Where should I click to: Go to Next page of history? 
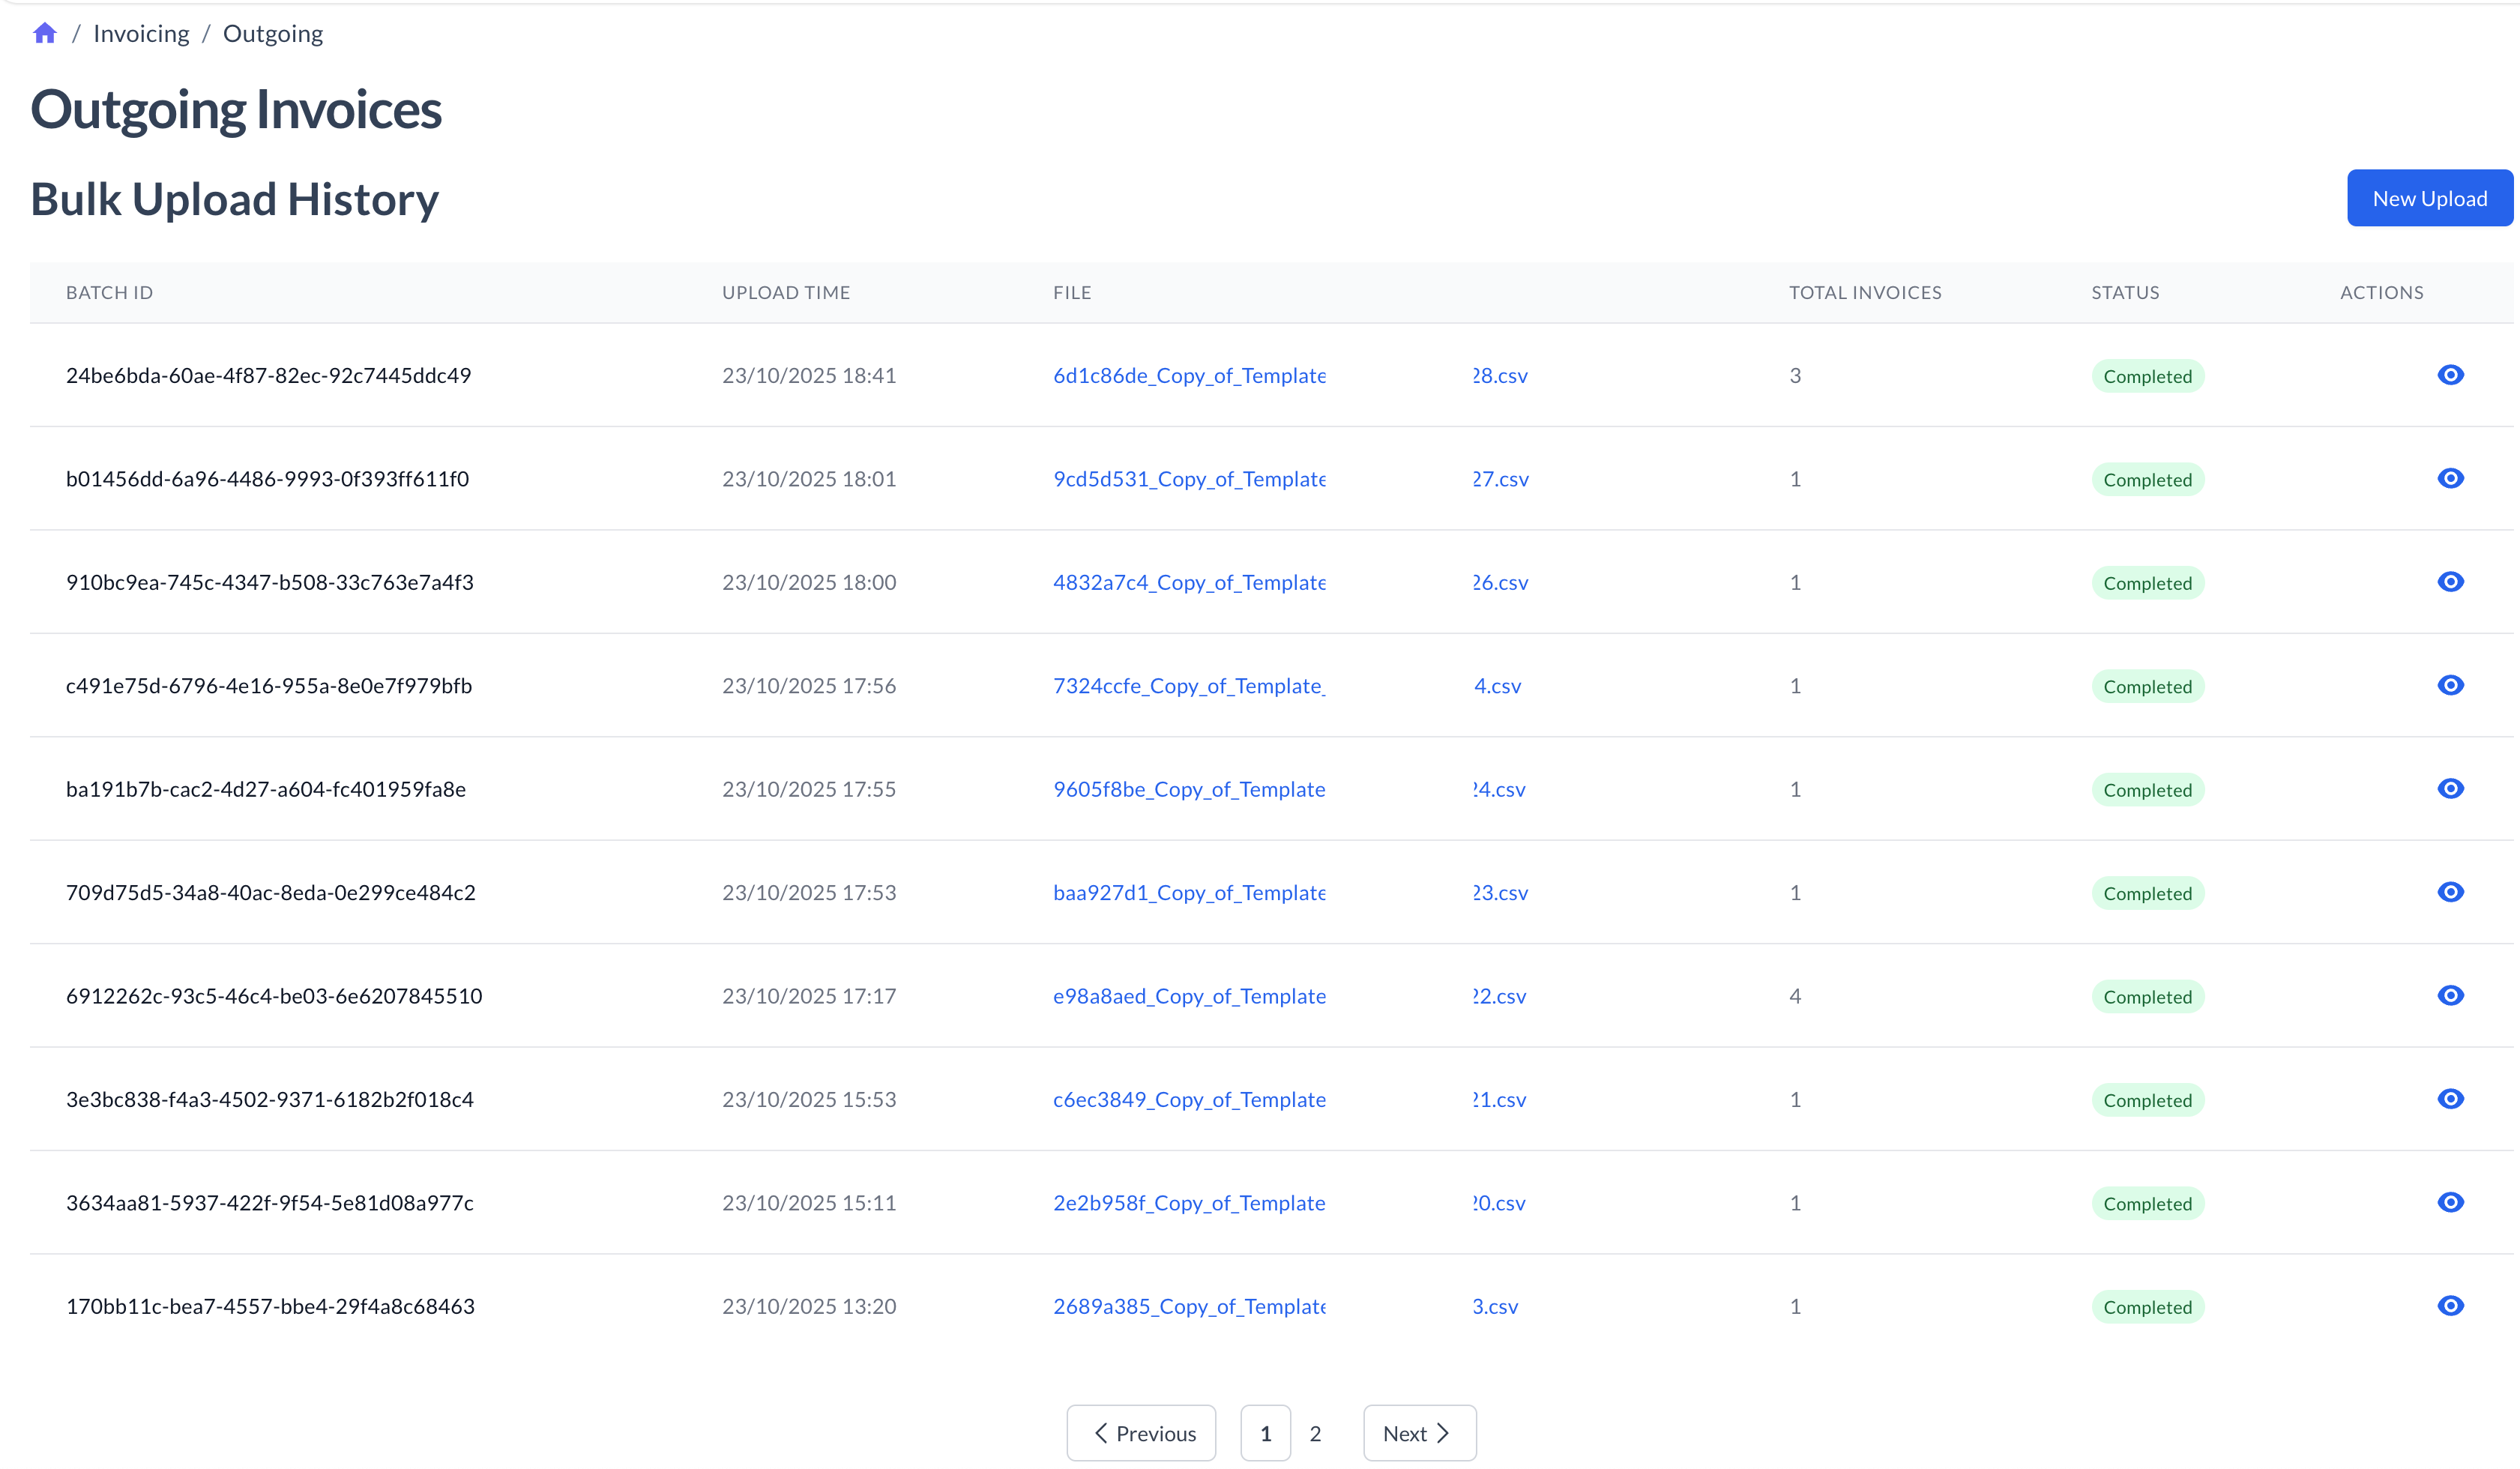tap(1418, 1433)
